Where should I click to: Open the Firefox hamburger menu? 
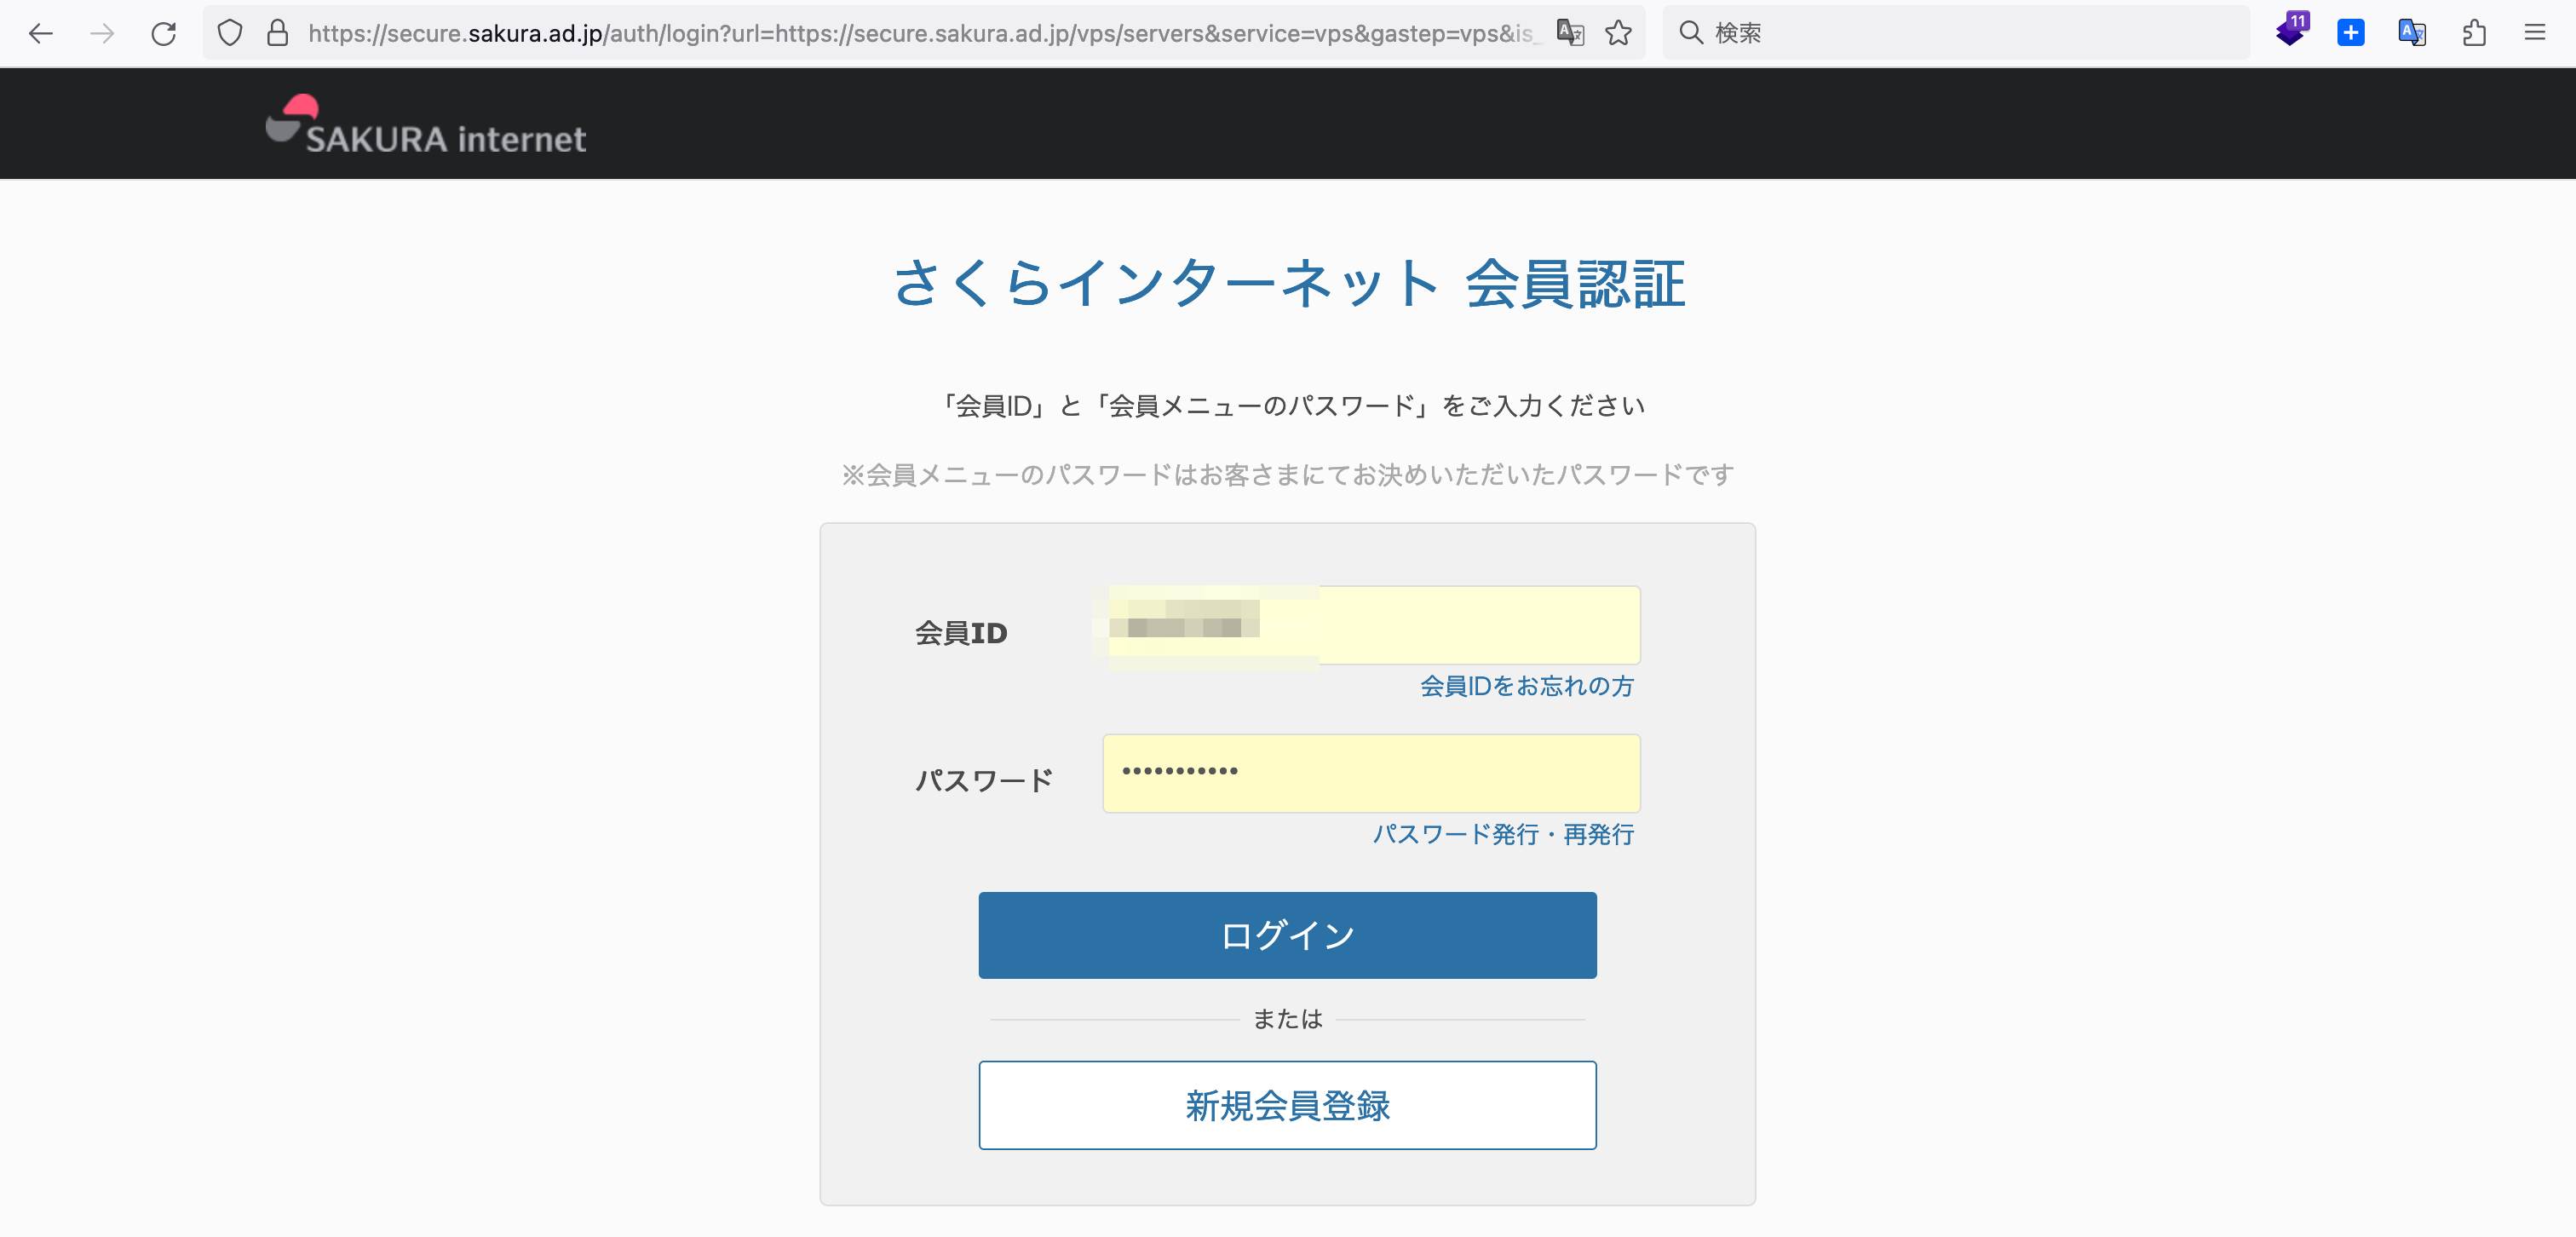point(2534,33)
